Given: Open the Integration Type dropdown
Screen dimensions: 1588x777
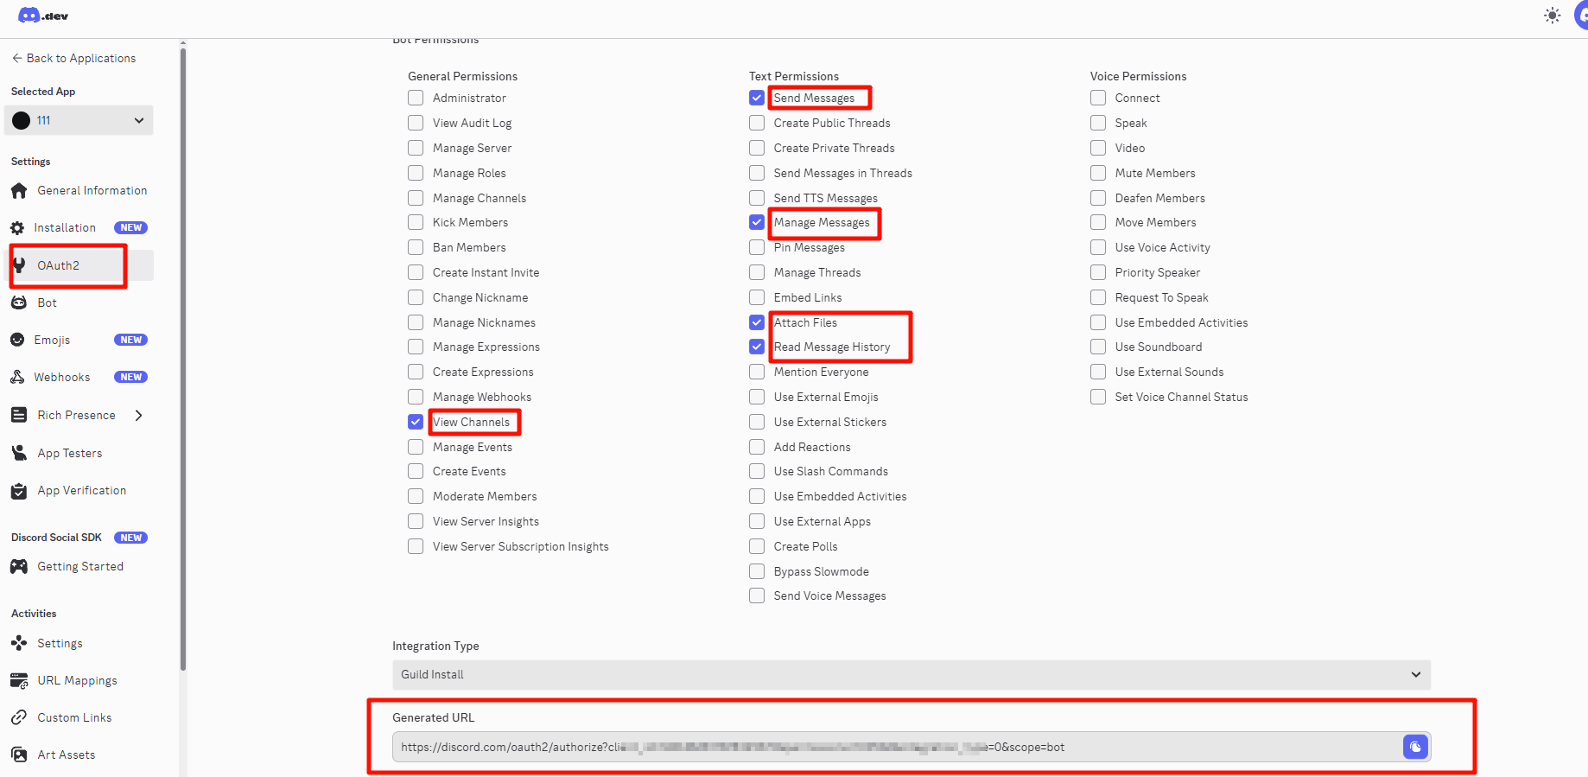Looking at the screenshot, I should pos(912,675).
